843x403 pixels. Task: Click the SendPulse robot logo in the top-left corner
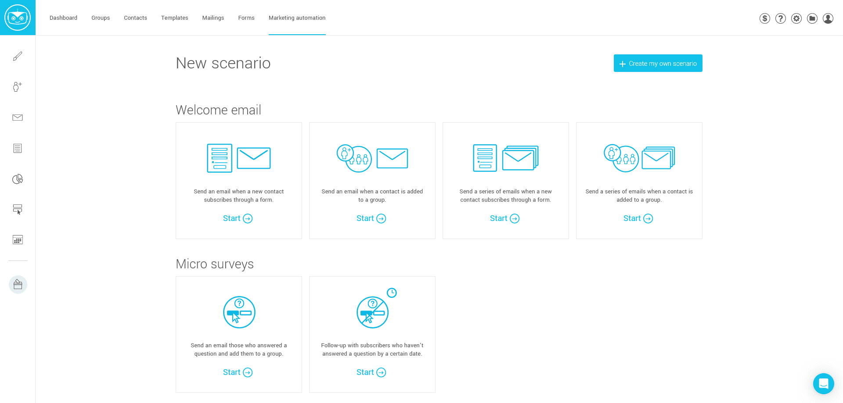tap(18, 18)
